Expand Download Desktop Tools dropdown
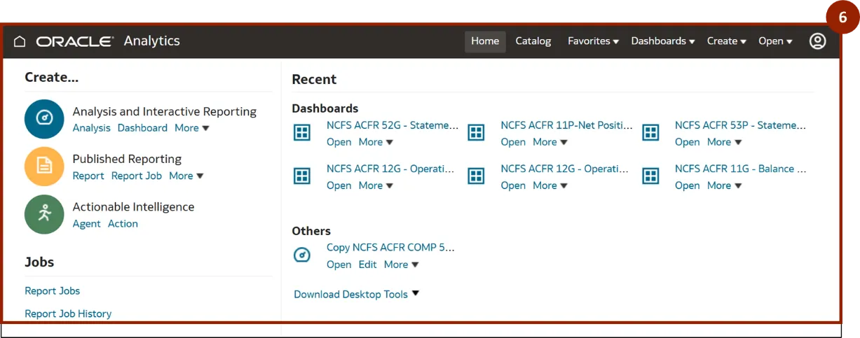This screenshot has height=338, width=860. tap(356, 294)
